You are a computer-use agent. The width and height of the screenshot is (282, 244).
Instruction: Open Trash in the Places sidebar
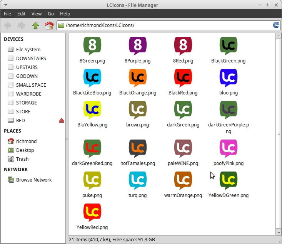22,159
